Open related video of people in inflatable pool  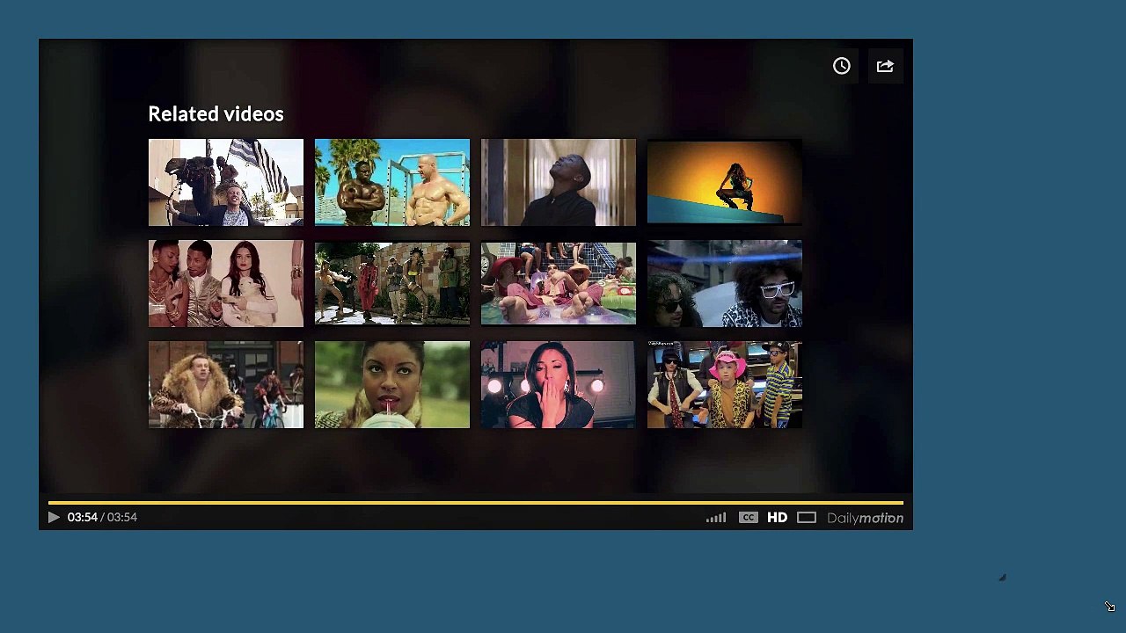click(x=559, y=283)
